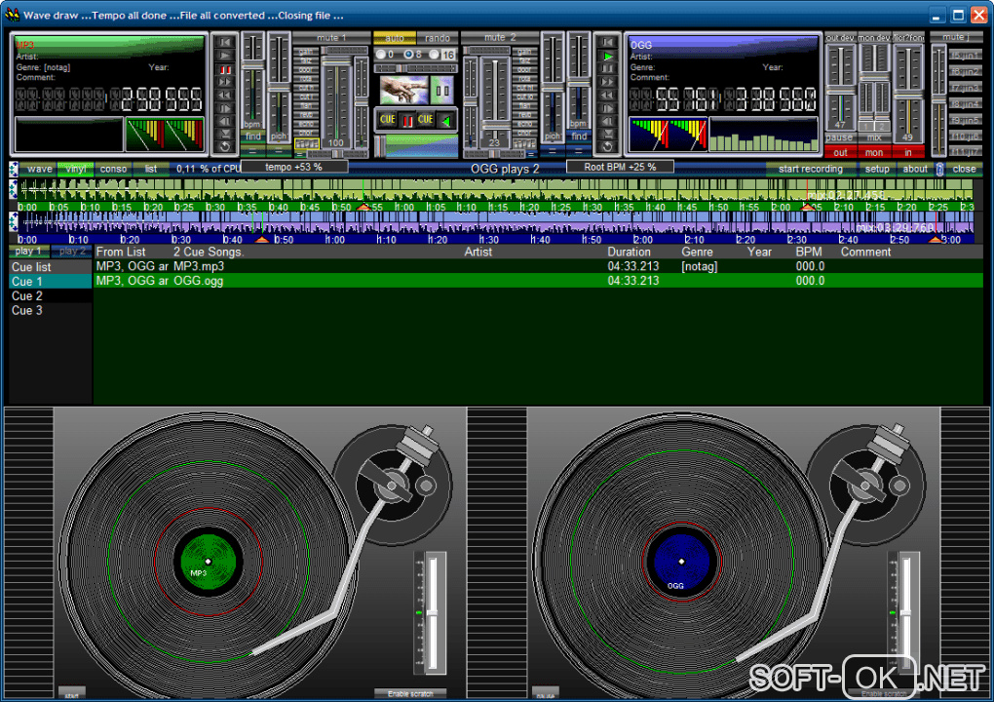
Task: Open about dialog
Action: click(915, 169)
